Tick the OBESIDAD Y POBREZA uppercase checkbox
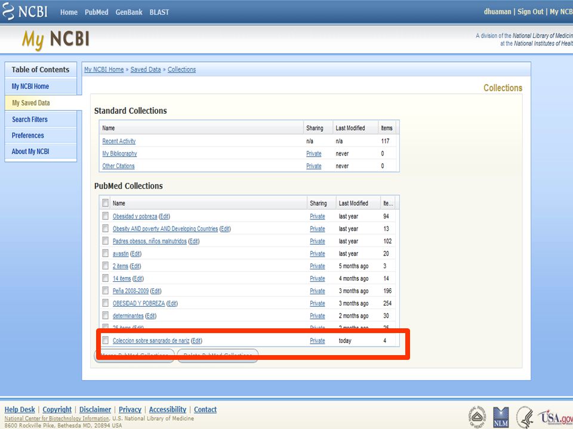 [105, 303]
